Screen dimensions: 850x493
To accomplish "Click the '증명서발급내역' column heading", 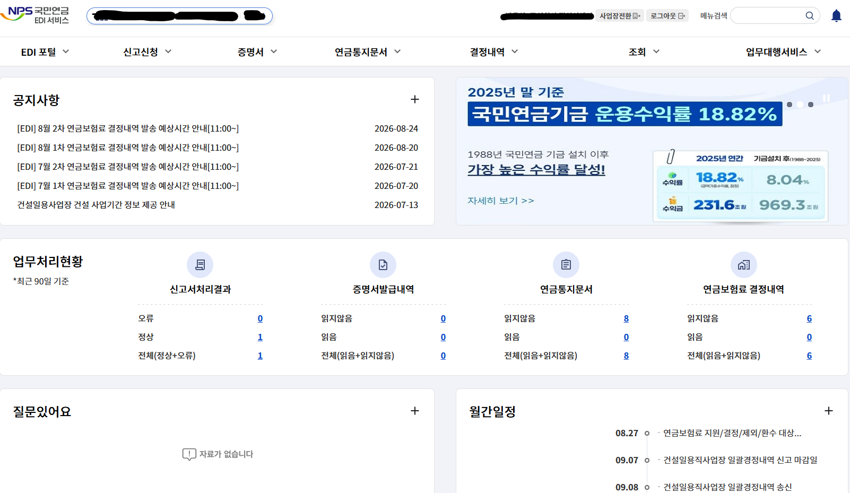I will pyautogui.click(x=383, y=289).
